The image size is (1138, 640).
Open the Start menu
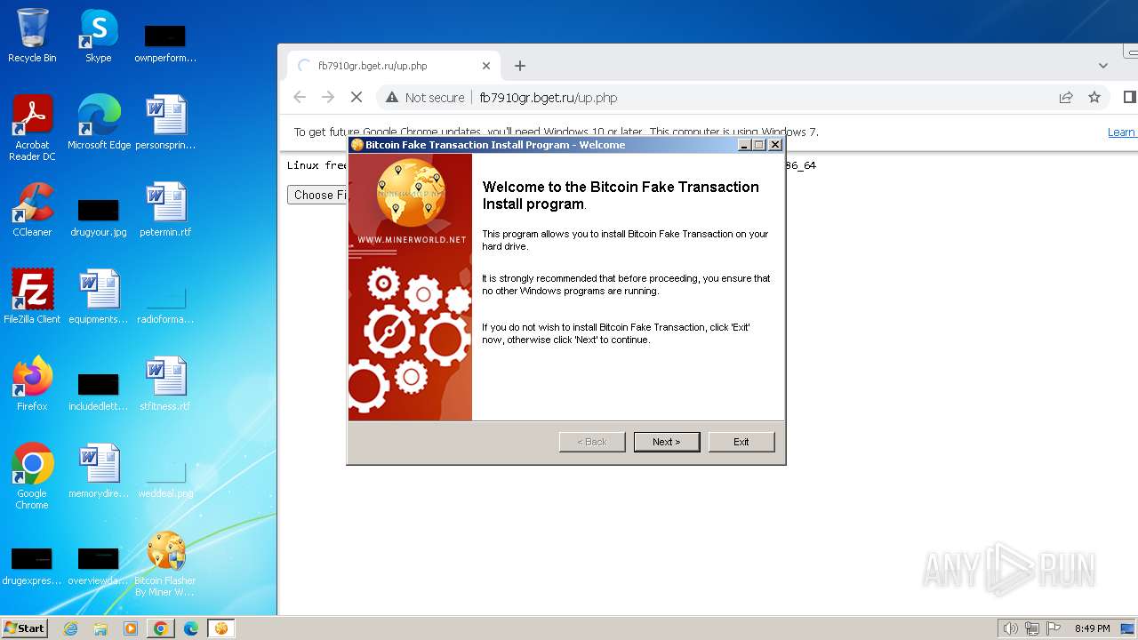25,628
